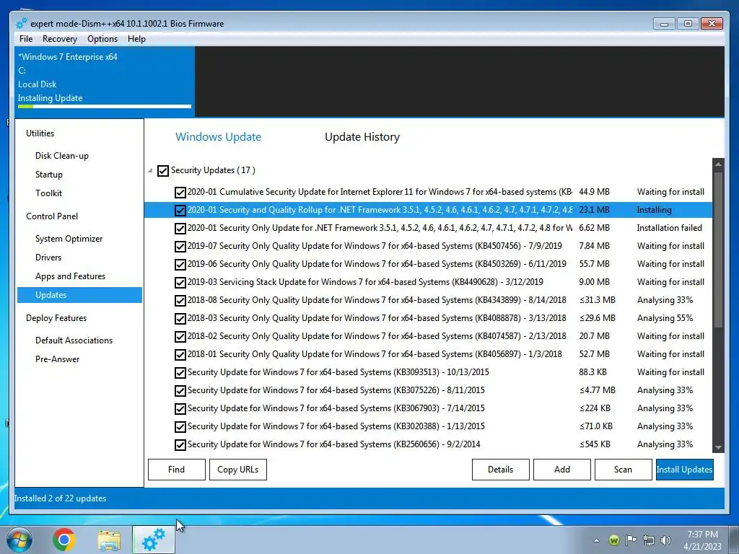Switch to the Windows Update tab
The width and height of the screenshot is (739, 554).
tap(218, 136)
